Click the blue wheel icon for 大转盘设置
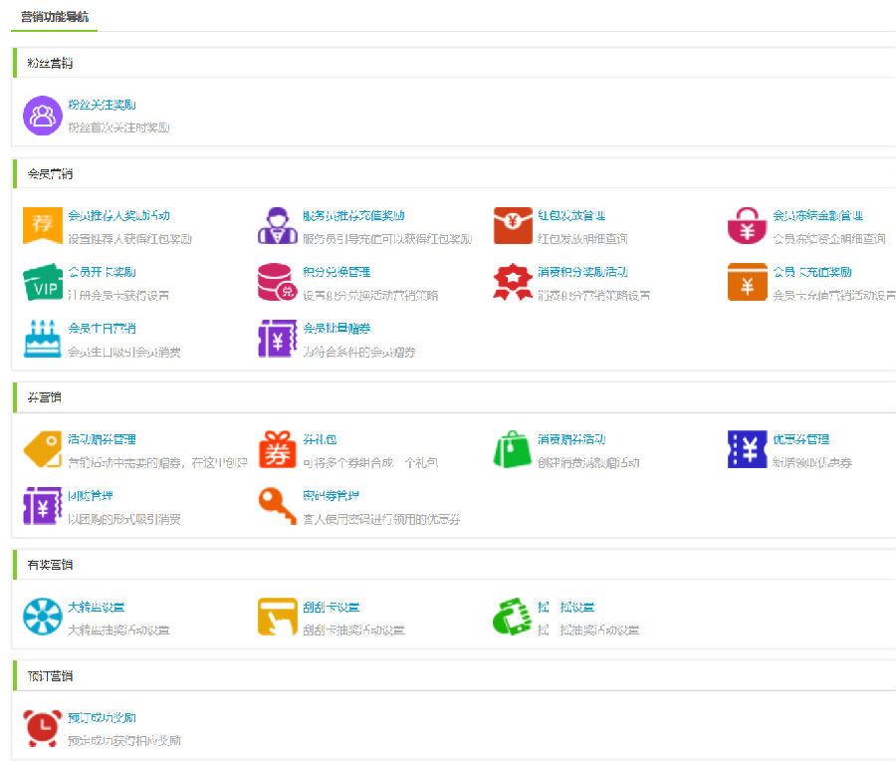896x762 pixels. tap(42, 617)
